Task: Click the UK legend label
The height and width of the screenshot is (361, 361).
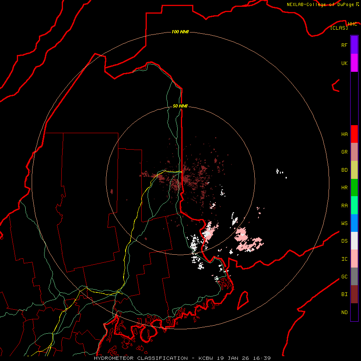Action: coord(344,63)
